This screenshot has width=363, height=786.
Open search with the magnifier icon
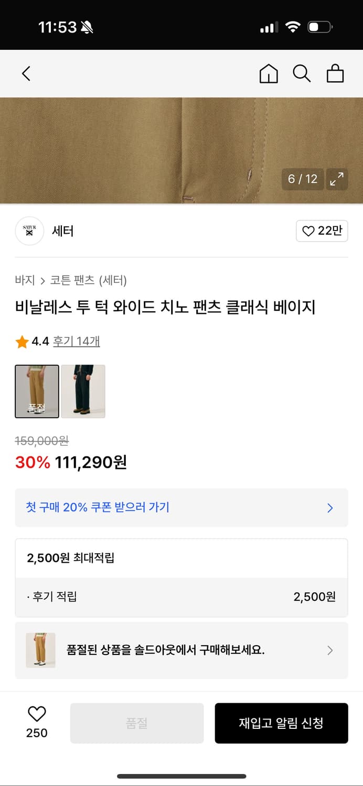[x=302, y=74]
